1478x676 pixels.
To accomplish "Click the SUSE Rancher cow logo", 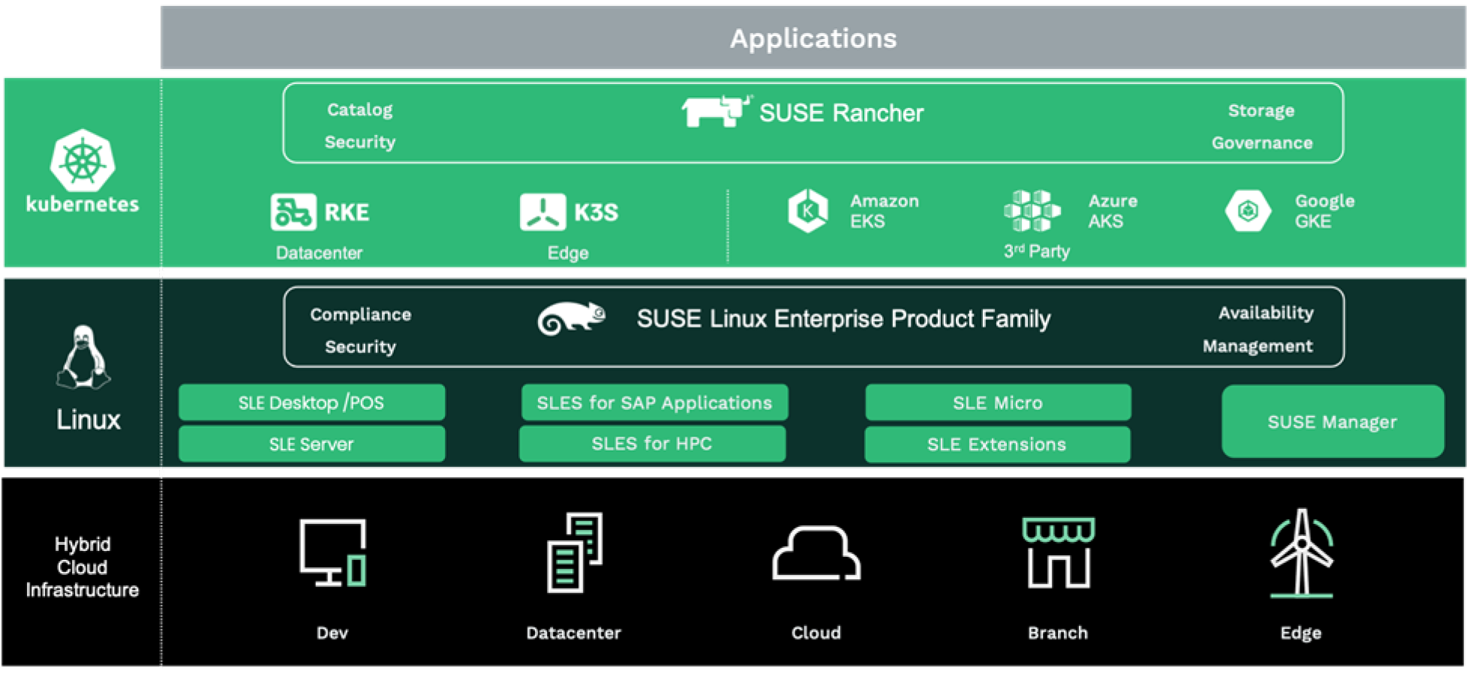I will tap(716, 112).
